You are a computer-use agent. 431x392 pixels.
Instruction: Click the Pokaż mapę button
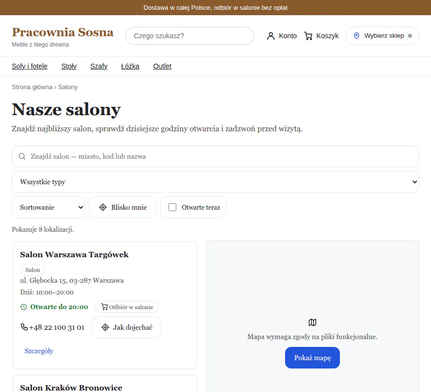[312, 358]
